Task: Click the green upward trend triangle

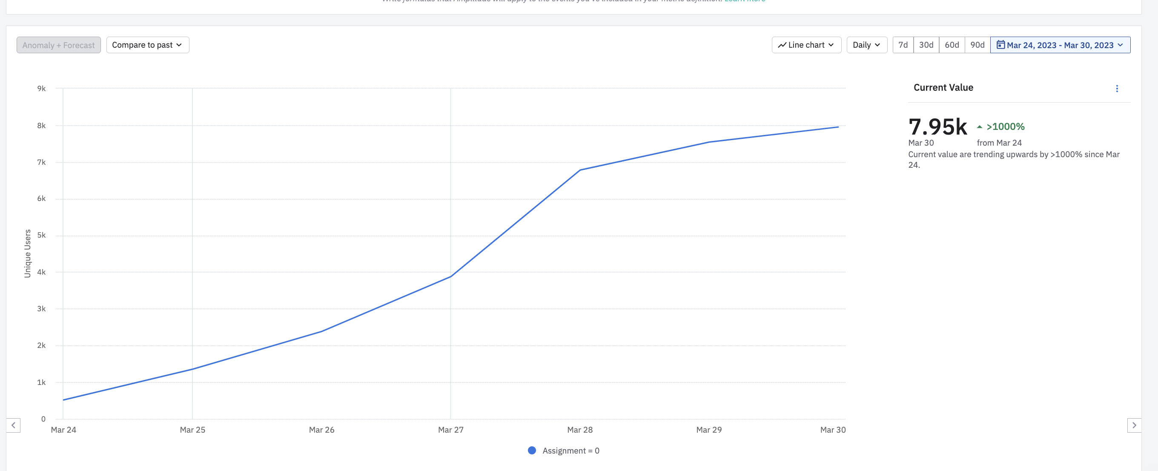Action: [x=980, y=127]
